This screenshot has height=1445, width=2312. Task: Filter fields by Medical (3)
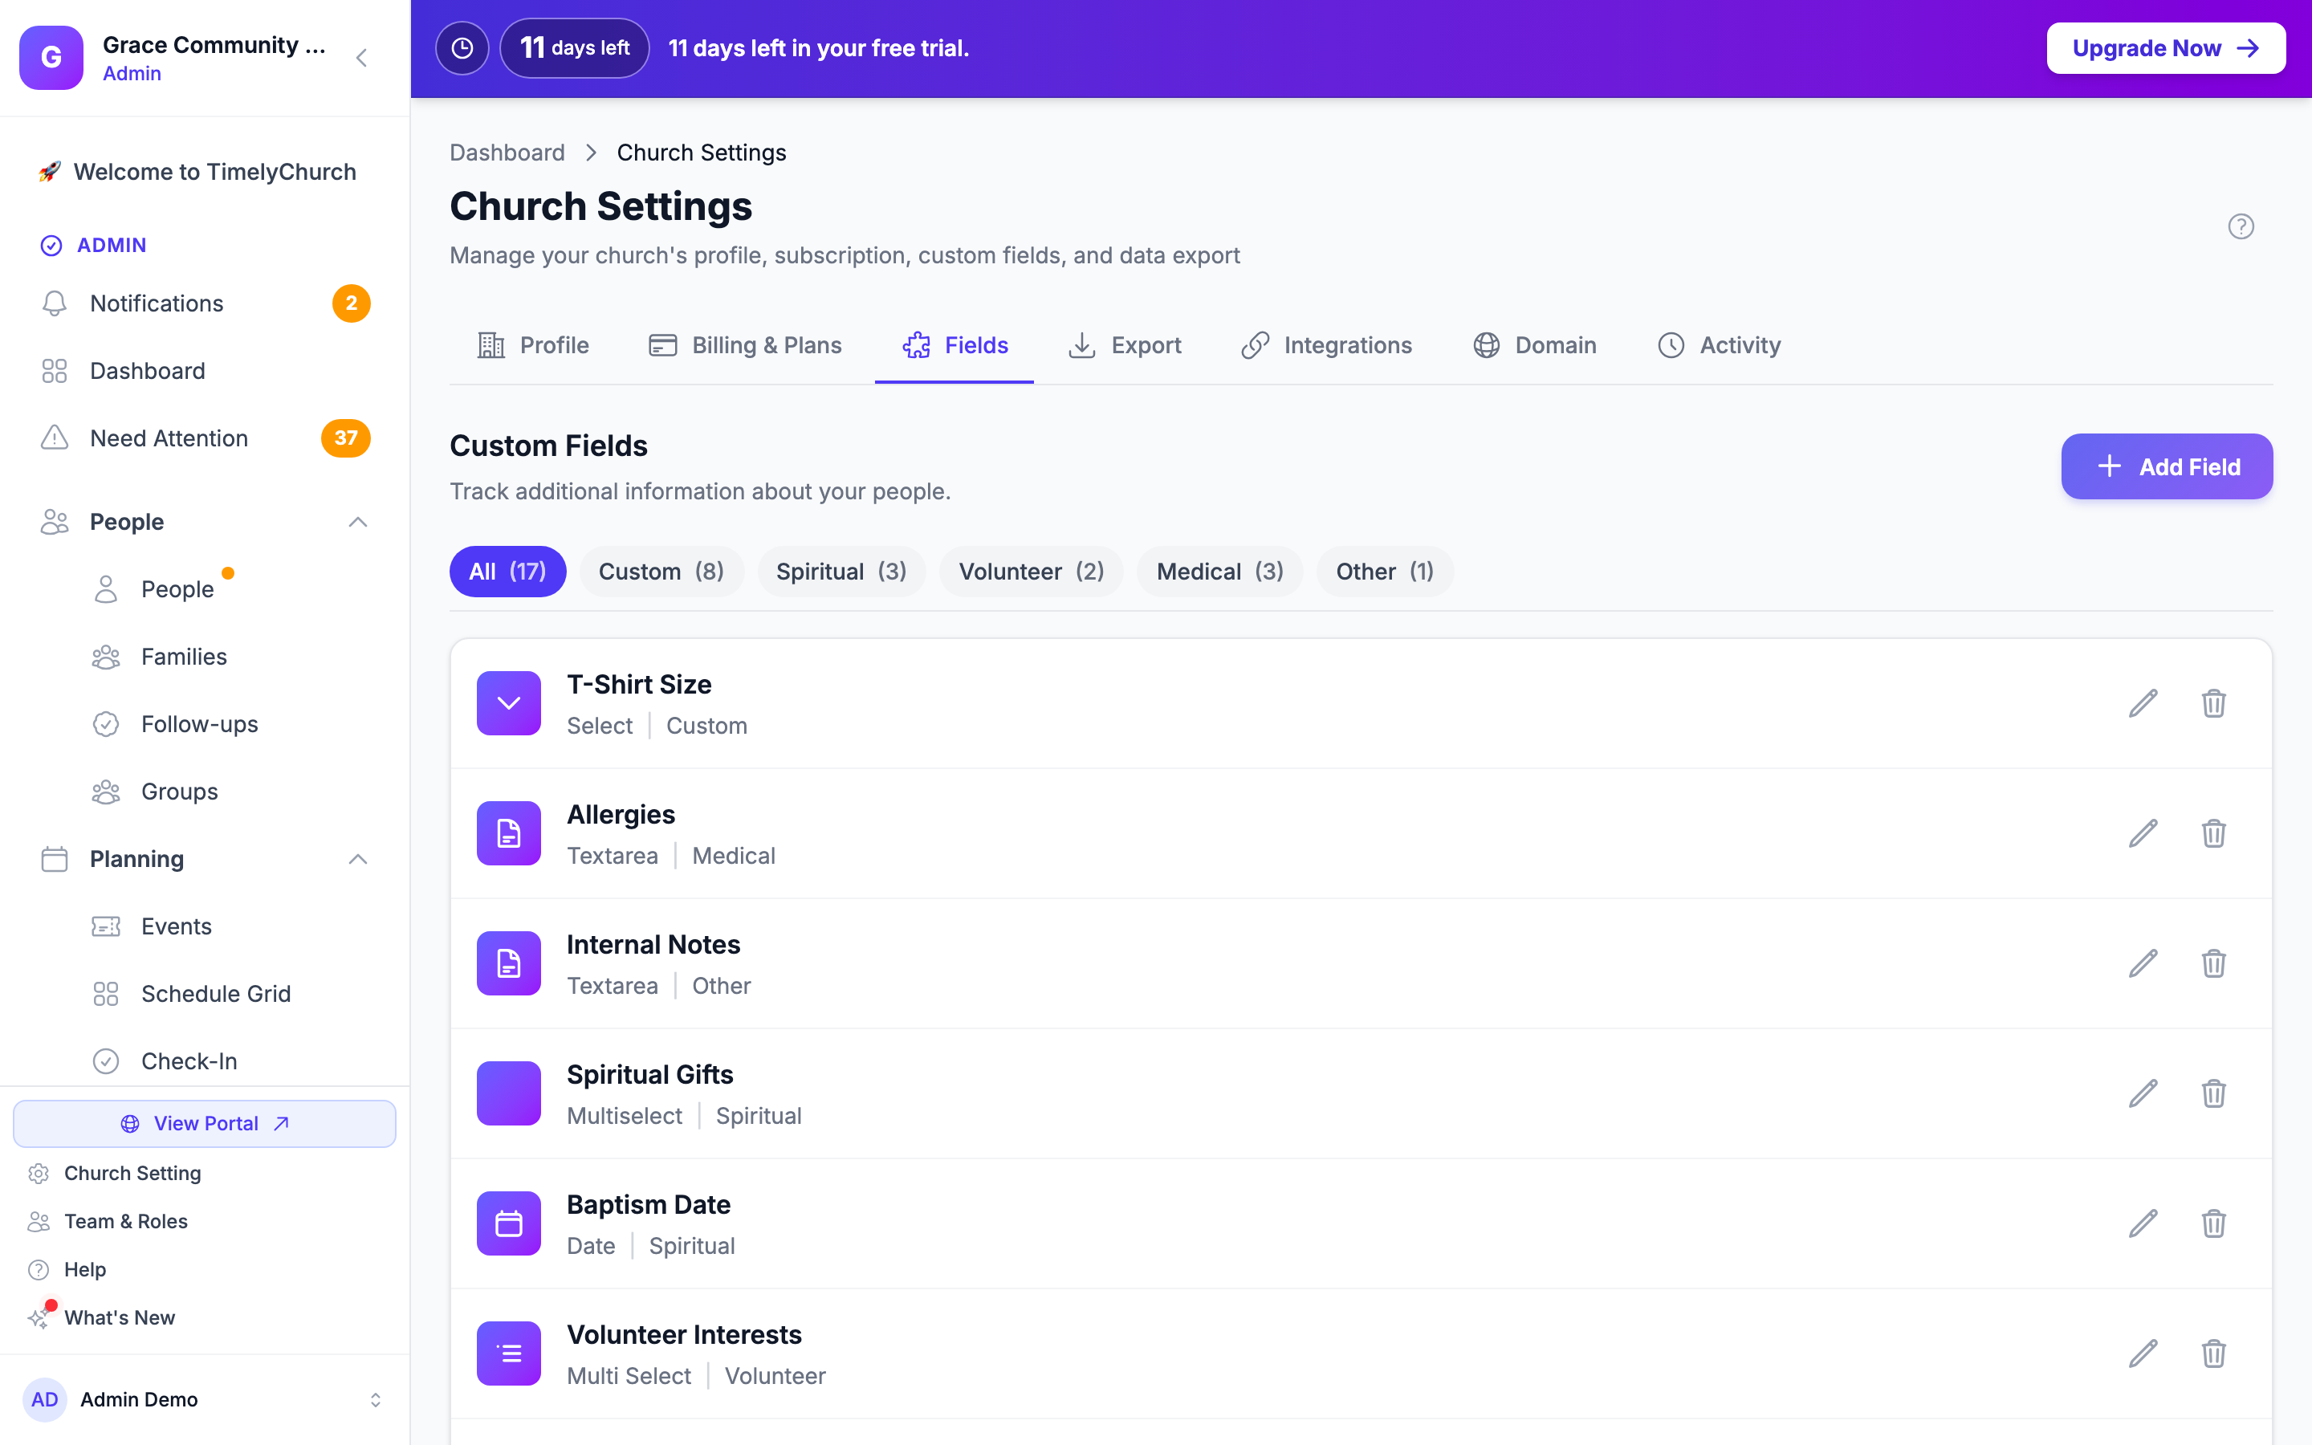(1220, 572)
